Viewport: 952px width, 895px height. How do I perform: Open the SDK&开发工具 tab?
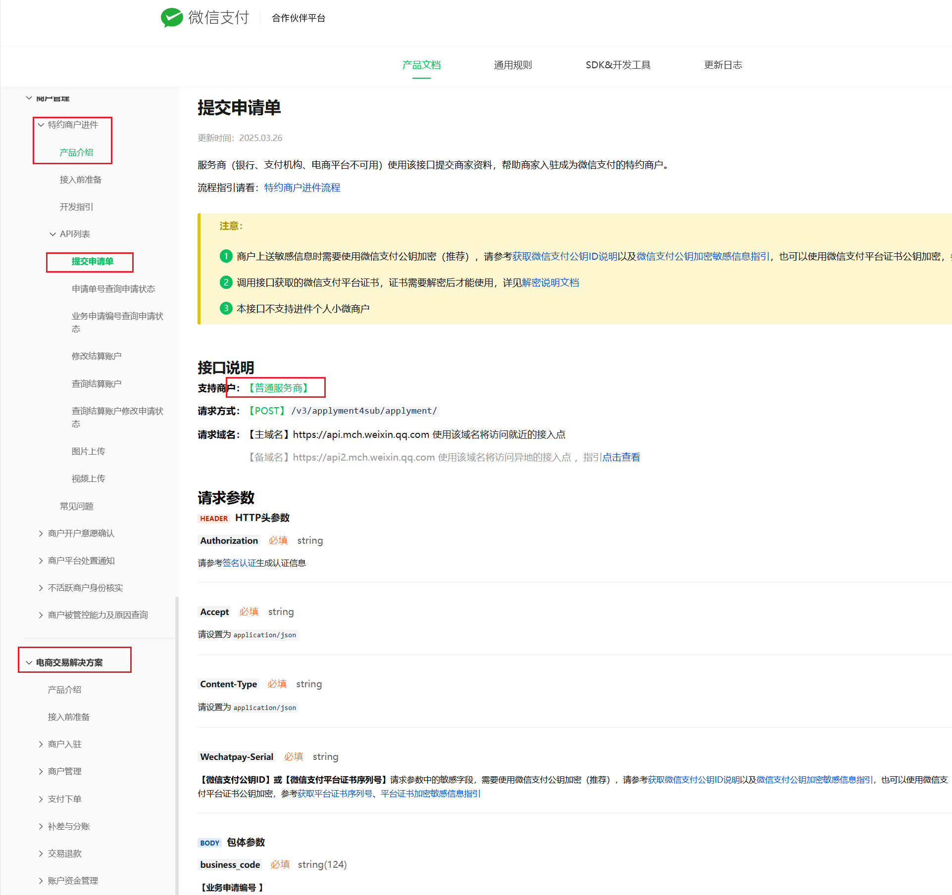coord(617,65)
